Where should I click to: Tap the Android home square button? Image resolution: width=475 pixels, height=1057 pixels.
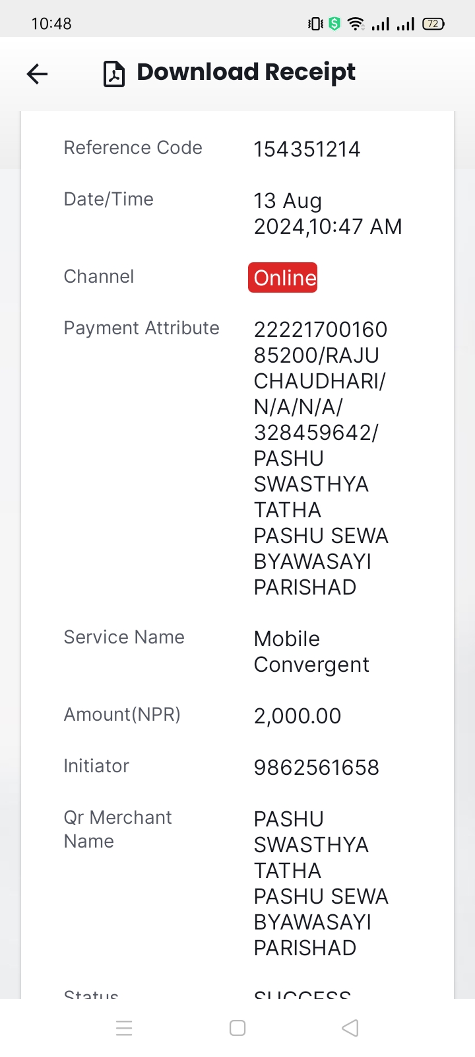(237, 1028)
